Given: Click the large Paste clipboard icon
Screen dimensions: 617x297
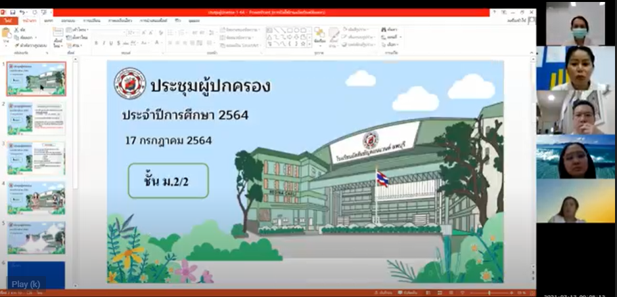Looking at the screenshot, I should click(7, 33).
